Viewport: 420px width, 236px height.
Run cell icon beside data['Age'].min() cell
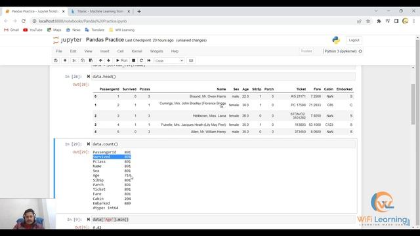(x=89, y=220)
